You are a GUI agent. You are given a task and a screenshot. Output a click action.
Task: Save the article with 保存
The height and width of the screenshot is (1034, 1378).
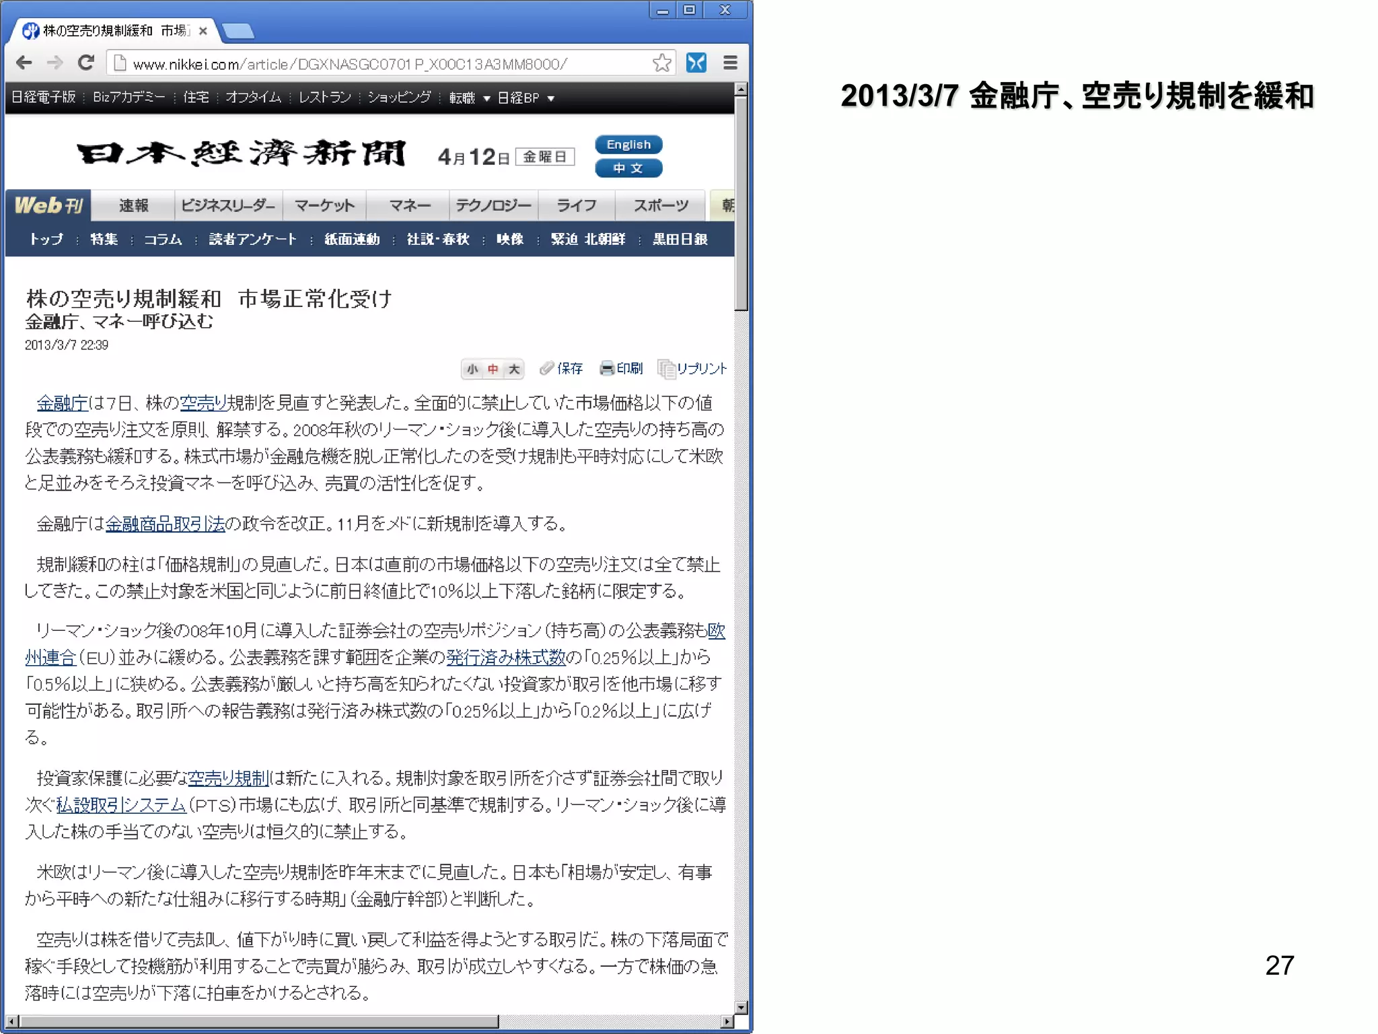coord(562,368)
